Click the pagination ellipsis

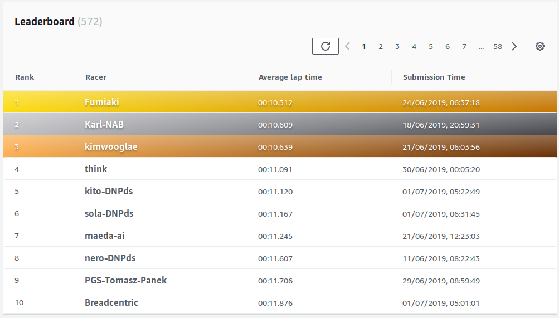pyautogui.click(x=482, y=47)
